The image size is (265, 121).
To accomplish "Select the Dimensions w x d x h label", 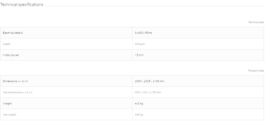I will pyautogui.click(x=15, y=81).
